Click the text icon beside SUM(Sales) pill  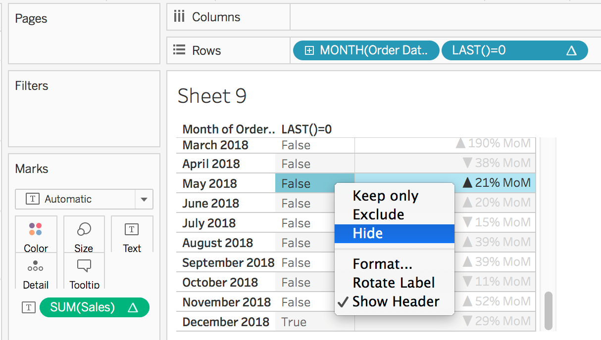click(29, 307)
